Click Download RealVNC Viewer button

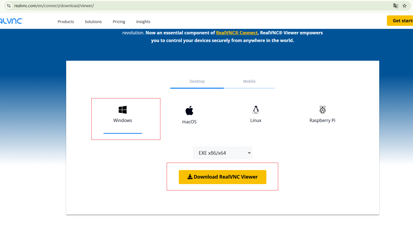(x=222, y=177)
